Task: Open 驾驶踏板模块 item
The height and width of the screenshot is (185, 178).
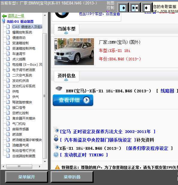Action: tap(22, 102)
